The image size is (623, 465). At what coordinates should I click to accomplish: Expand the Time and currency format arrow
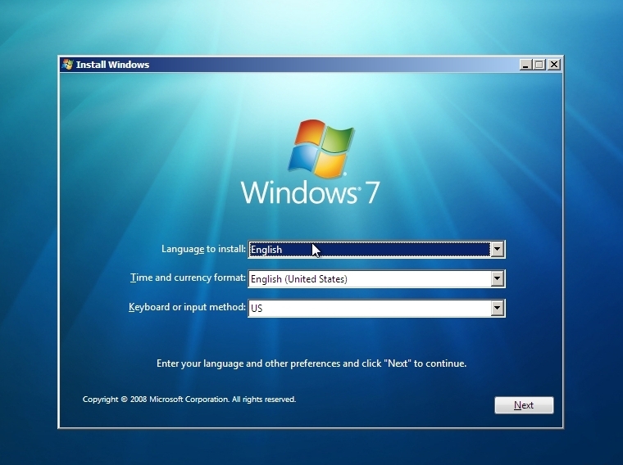coord(497,278)
